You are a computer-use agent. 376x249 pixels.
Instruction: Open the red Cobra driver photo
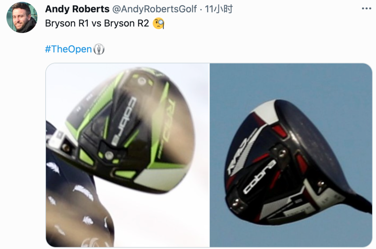click(291, 155)
